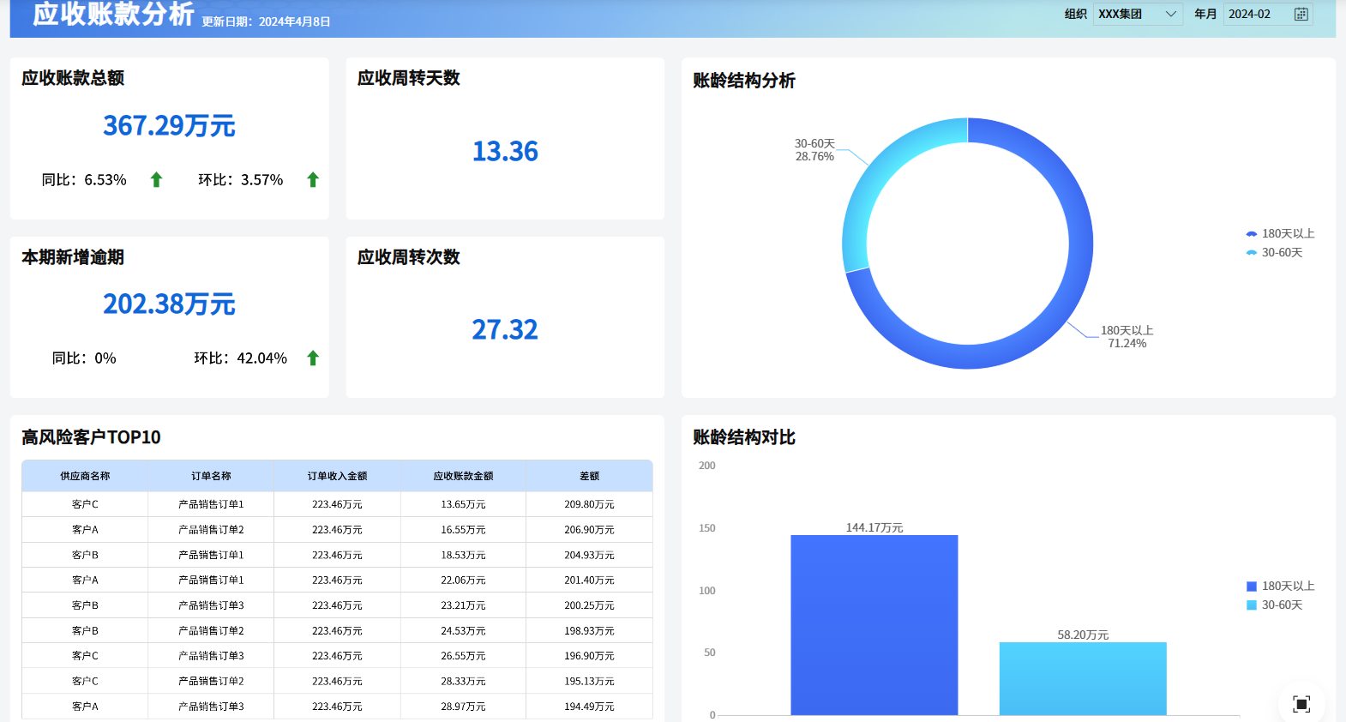This screenshot has height=722, width=1346.
Task: Open the calendar picker icon
Action: [x=1301, y=14]
